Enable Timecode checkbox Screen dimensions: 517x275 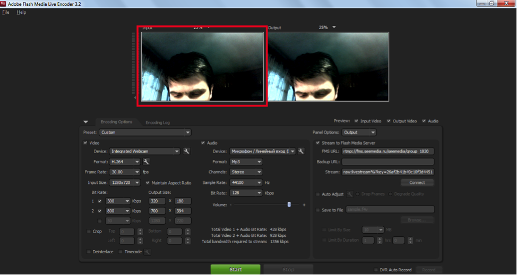tap(120, 252)
